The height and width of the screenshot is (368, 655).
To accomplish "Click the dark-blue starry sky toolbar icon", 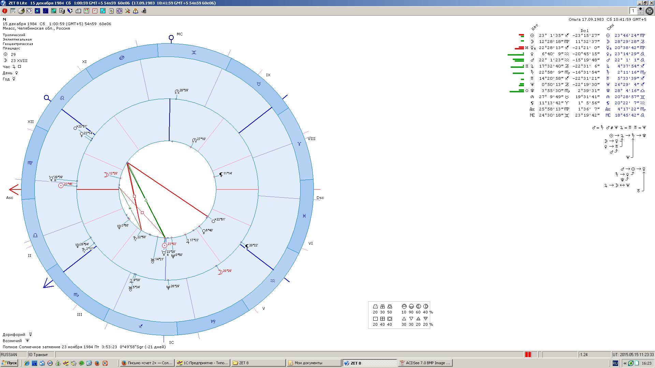I will (46, 11).
